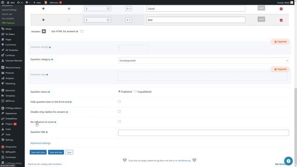Click the Save and close button

38,152
